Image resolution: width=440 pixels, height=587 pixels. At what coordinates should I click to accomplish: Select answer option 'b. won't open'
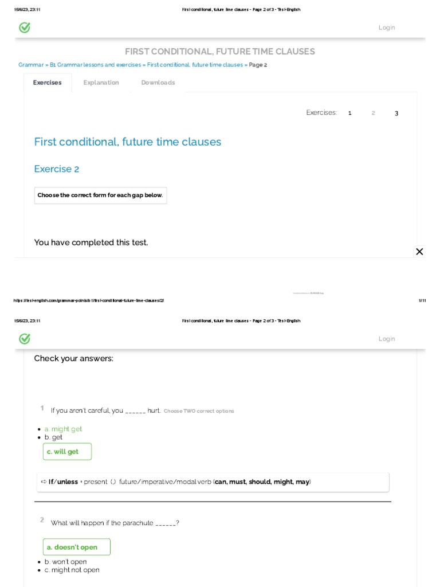tap(65, 562)
